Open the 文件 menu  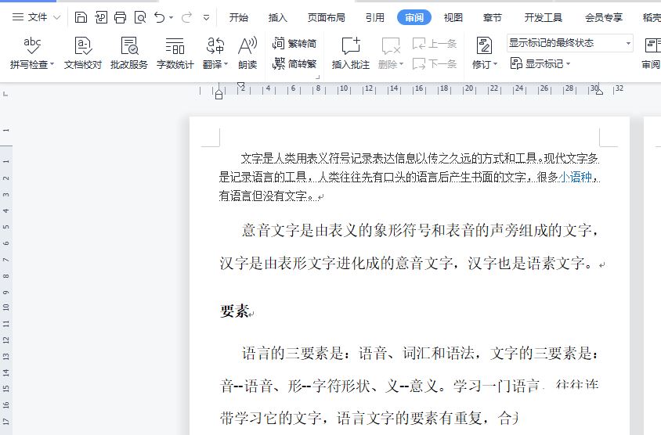click(x=36, y=17)
